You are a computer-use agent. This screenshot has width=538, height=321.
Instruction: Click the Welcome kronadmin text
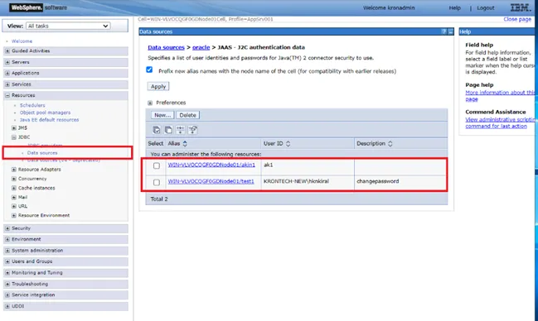coord(389,8)
